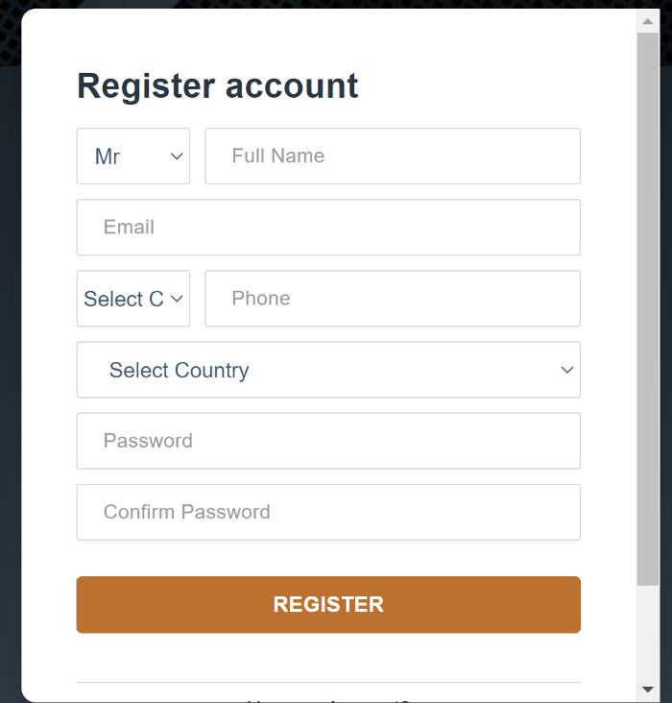Viewport: 672px width, 703px height.
Task: Click the Register account heading
Action: coord(217,86)
